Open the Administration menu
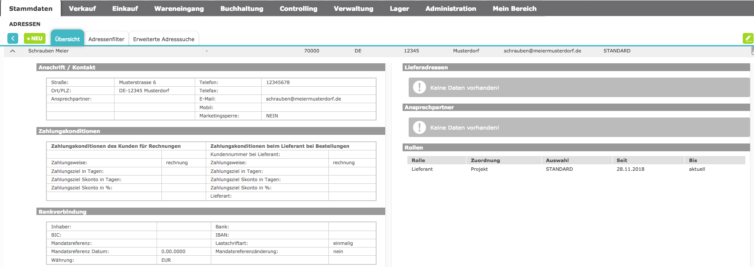Image resolution: width=754 pixels, height=267 pixels. pyautogui.click(x=450, y=9)
